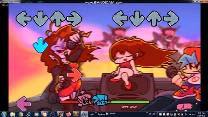Open the Desktop toolbar
This screenshot has width=208, height=117.
(x=101, y=114)
